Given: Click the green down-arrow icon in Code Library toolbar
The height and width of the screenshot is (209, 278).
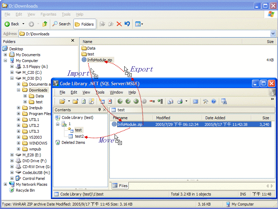Looking at the screenshot, I should click(128, 102).
